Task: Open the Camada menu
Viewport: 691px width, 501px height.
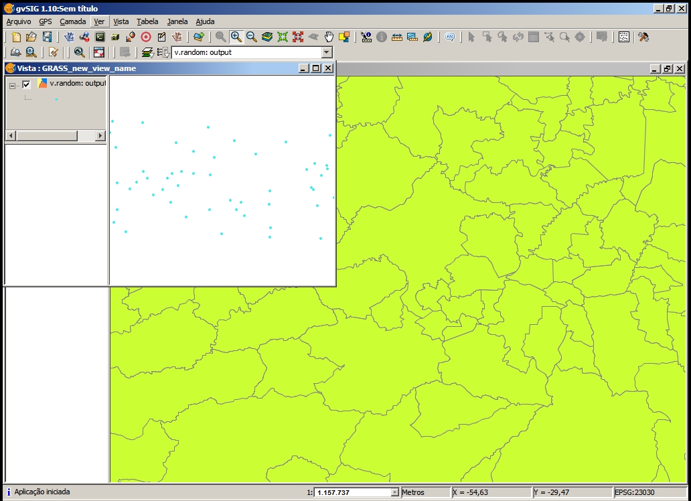Action: point(72,21)
